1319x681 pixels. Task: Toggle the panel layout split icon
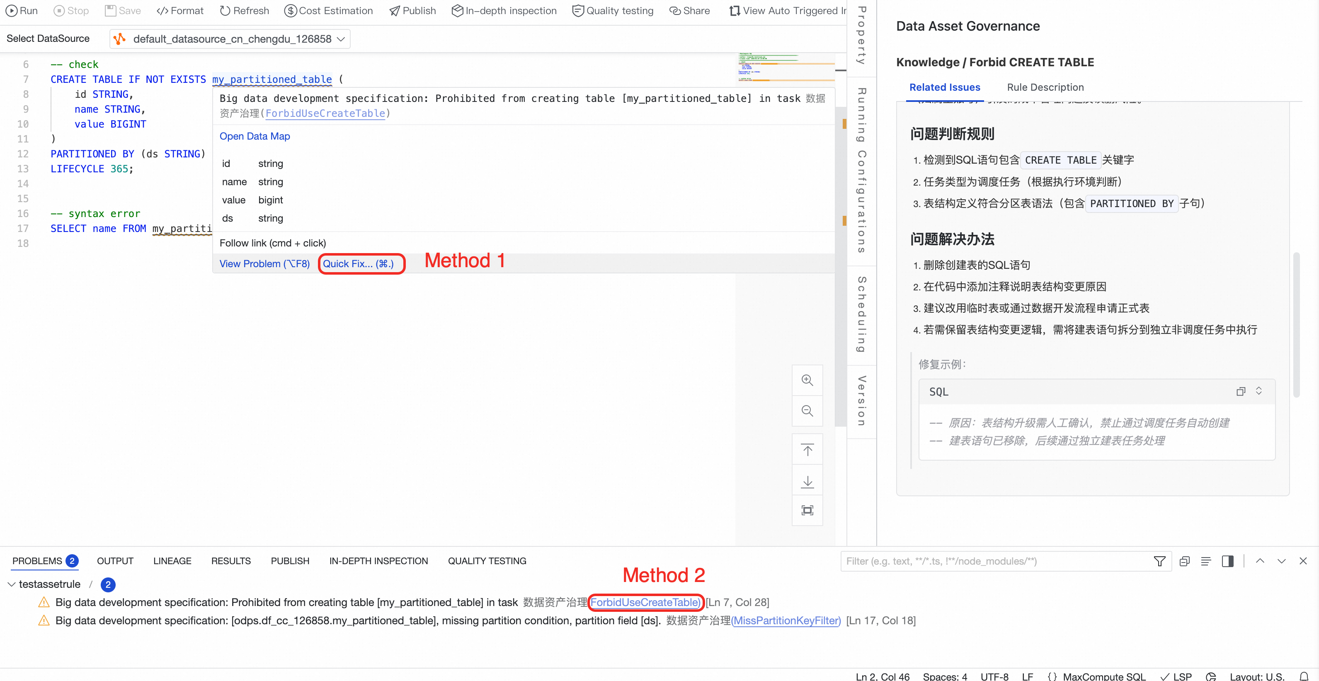click(x=1227, y=561)
